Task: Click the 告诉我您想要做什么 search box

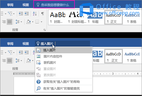Action: point(54,5)
